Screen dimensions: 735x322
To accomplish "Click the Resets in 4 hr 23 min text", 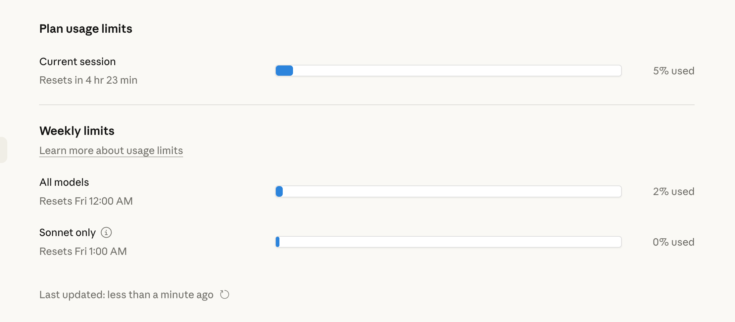I will 88,80.
